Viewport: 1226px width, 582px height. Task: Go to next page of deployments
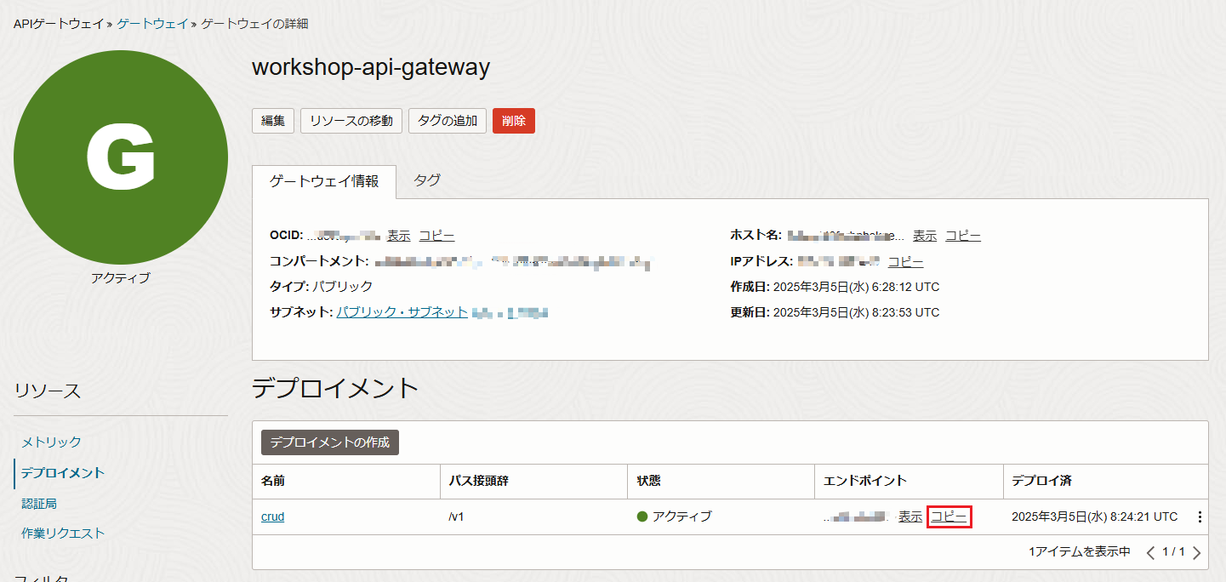1197,553
